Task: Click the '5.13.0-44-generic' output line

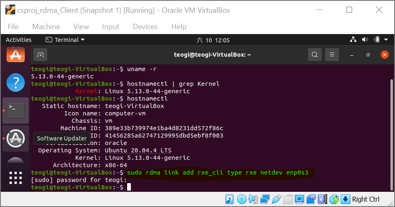Action: coord(62,76)
